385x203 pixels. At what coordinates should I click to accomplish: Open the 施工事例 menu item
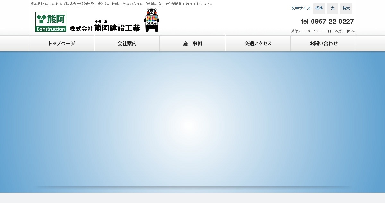pyautogui.click(x=193, y=44)
